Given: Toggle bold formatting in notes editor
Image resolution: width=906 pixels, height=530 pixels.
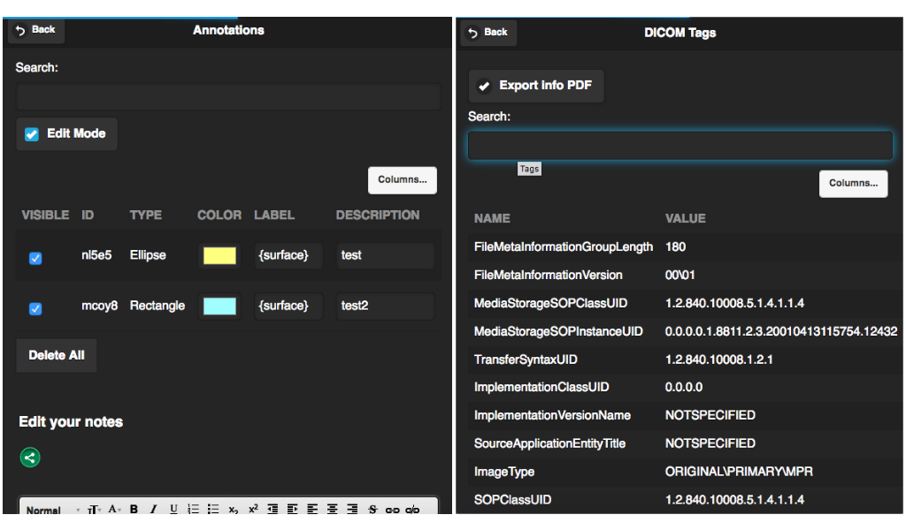Looking at the screenshot, I should click(134, 510).
